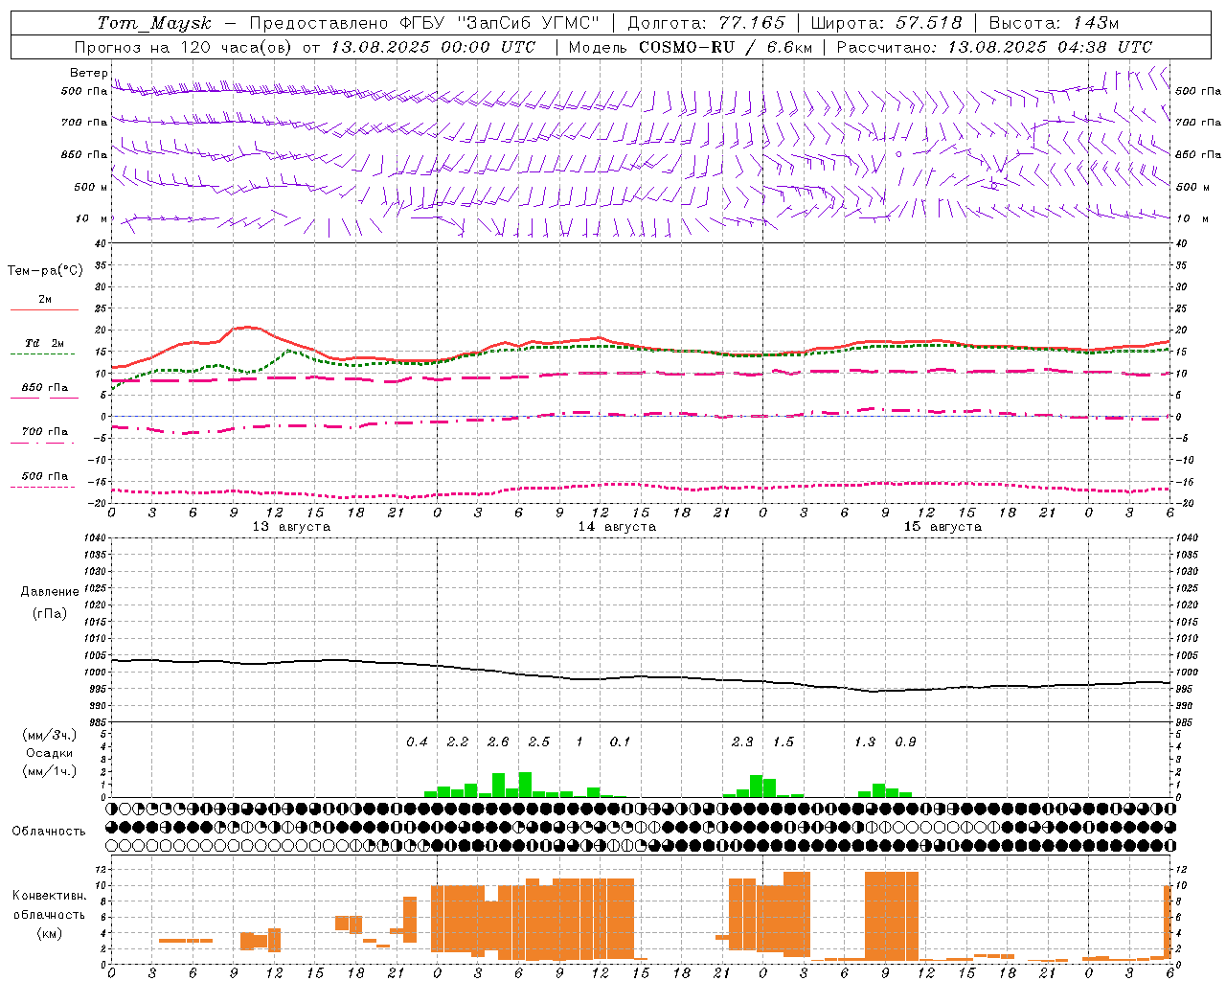Click the Осадки precipitation label

click(50, 753)
